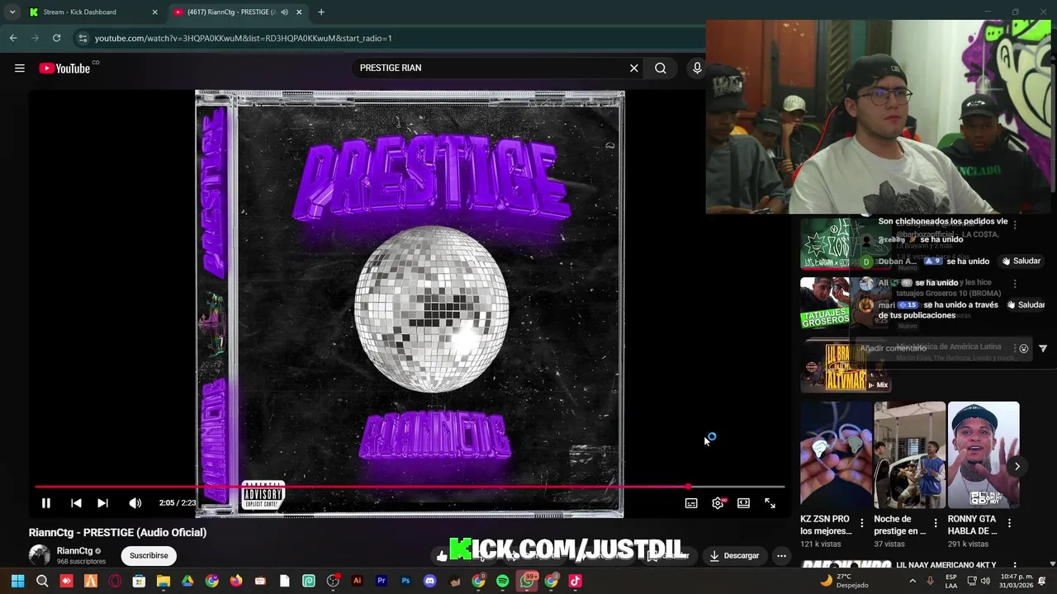Skip to the previous video
1057x594 pixels.
point(76,503)
